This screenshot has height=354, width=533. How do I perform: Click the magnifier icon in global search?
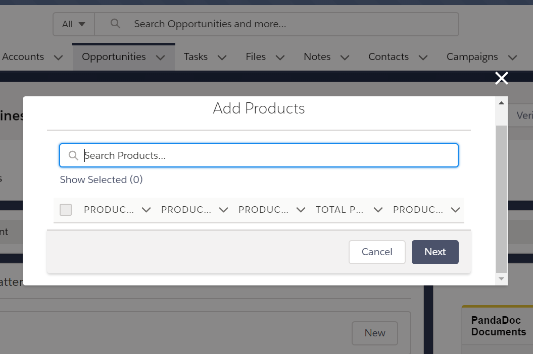pyautogui.click(x=115, y=24)
